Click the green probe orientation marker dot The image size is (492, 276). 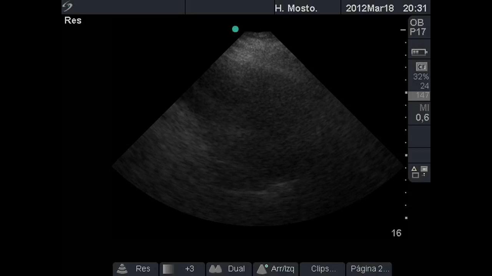click(x=235, y=29)
